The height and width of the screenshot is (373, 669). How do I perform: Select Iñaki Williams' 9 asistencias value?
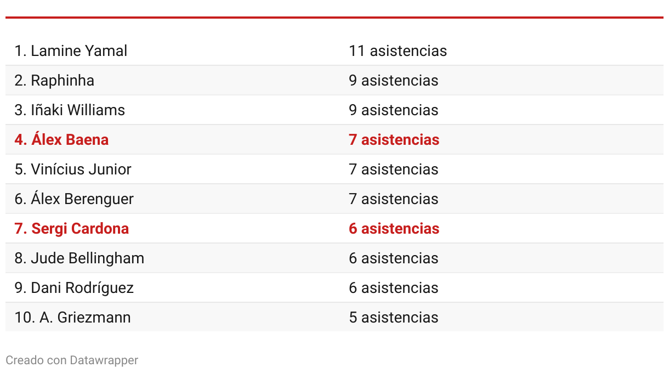393,110
